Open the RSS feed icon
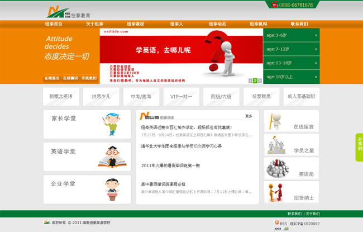 (276, 223)
